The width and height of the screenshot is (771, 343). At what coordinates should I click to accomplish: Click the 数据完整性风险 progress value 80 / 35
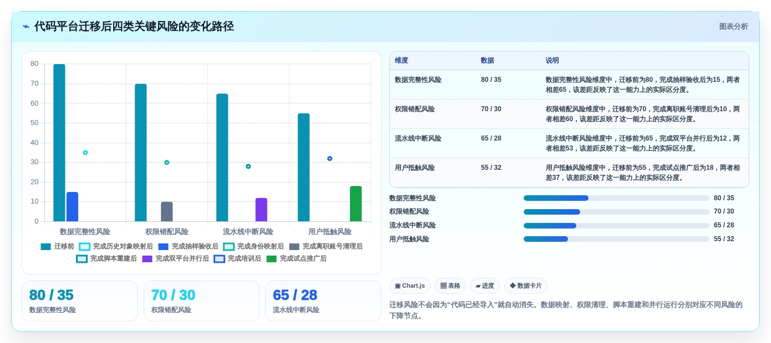tap(724, 198)
